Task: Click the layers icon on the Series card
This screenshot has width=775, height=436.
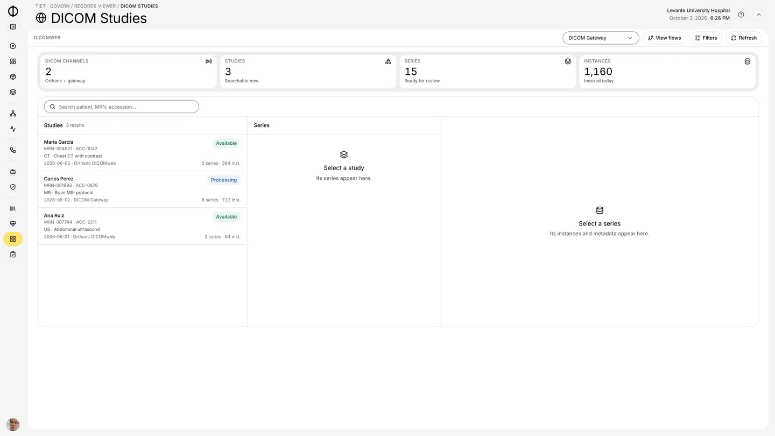Action: 568,61
